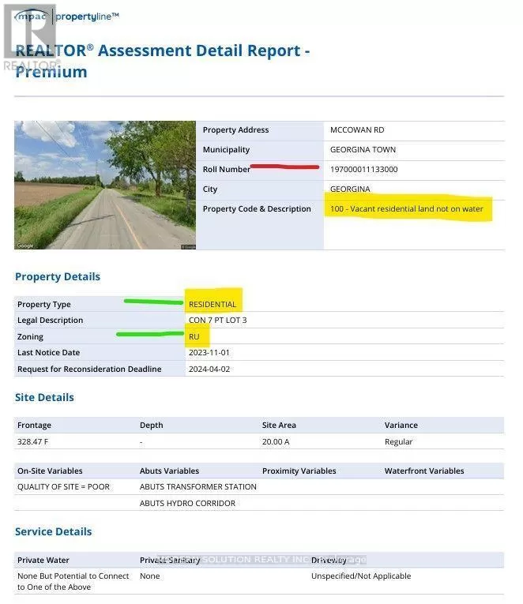Click the green line next to Zoning
The height and width of the screenshot is (604, 523).
(150, 334)
